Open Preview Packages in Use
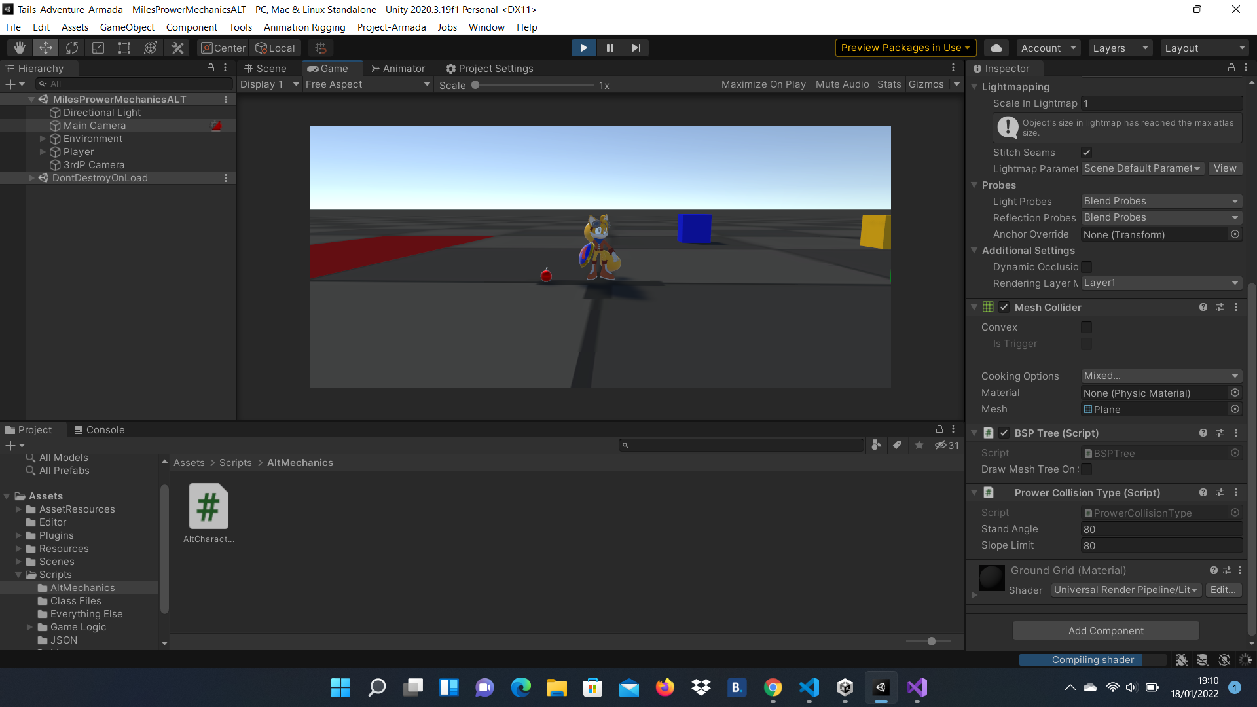The width and height of the screenshot is (1257, 707). point(905,48)
